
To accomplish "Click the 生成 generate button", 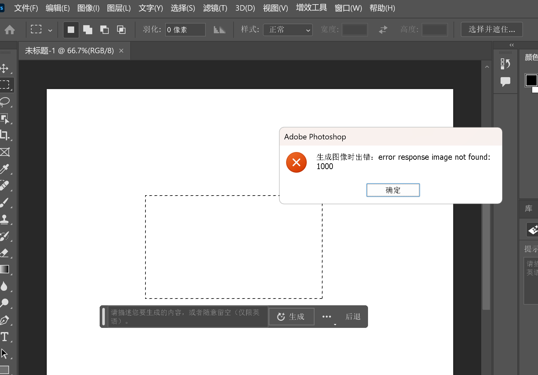I will [291, 317].
